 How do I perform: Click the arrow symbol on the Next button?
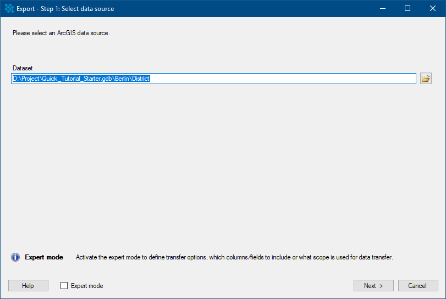click(381, 286)
